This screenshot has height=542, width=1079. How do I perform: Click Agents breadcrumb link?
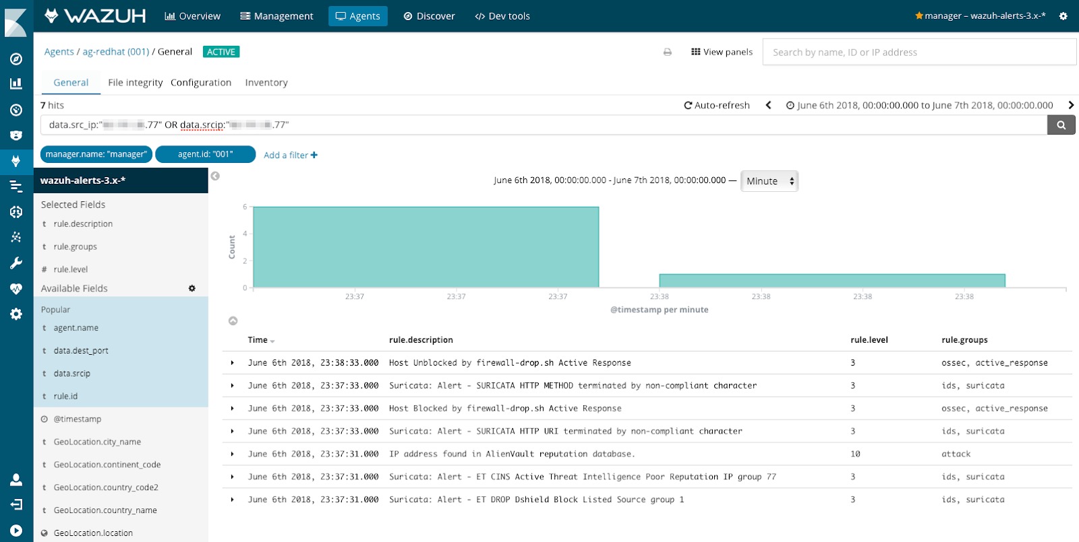[59, 52]
